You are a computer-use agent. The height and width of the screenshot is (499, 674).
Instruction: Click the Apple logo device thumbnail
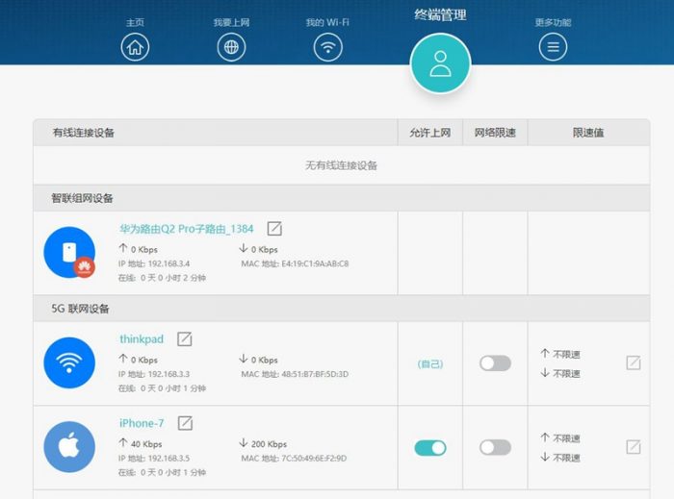69,447
